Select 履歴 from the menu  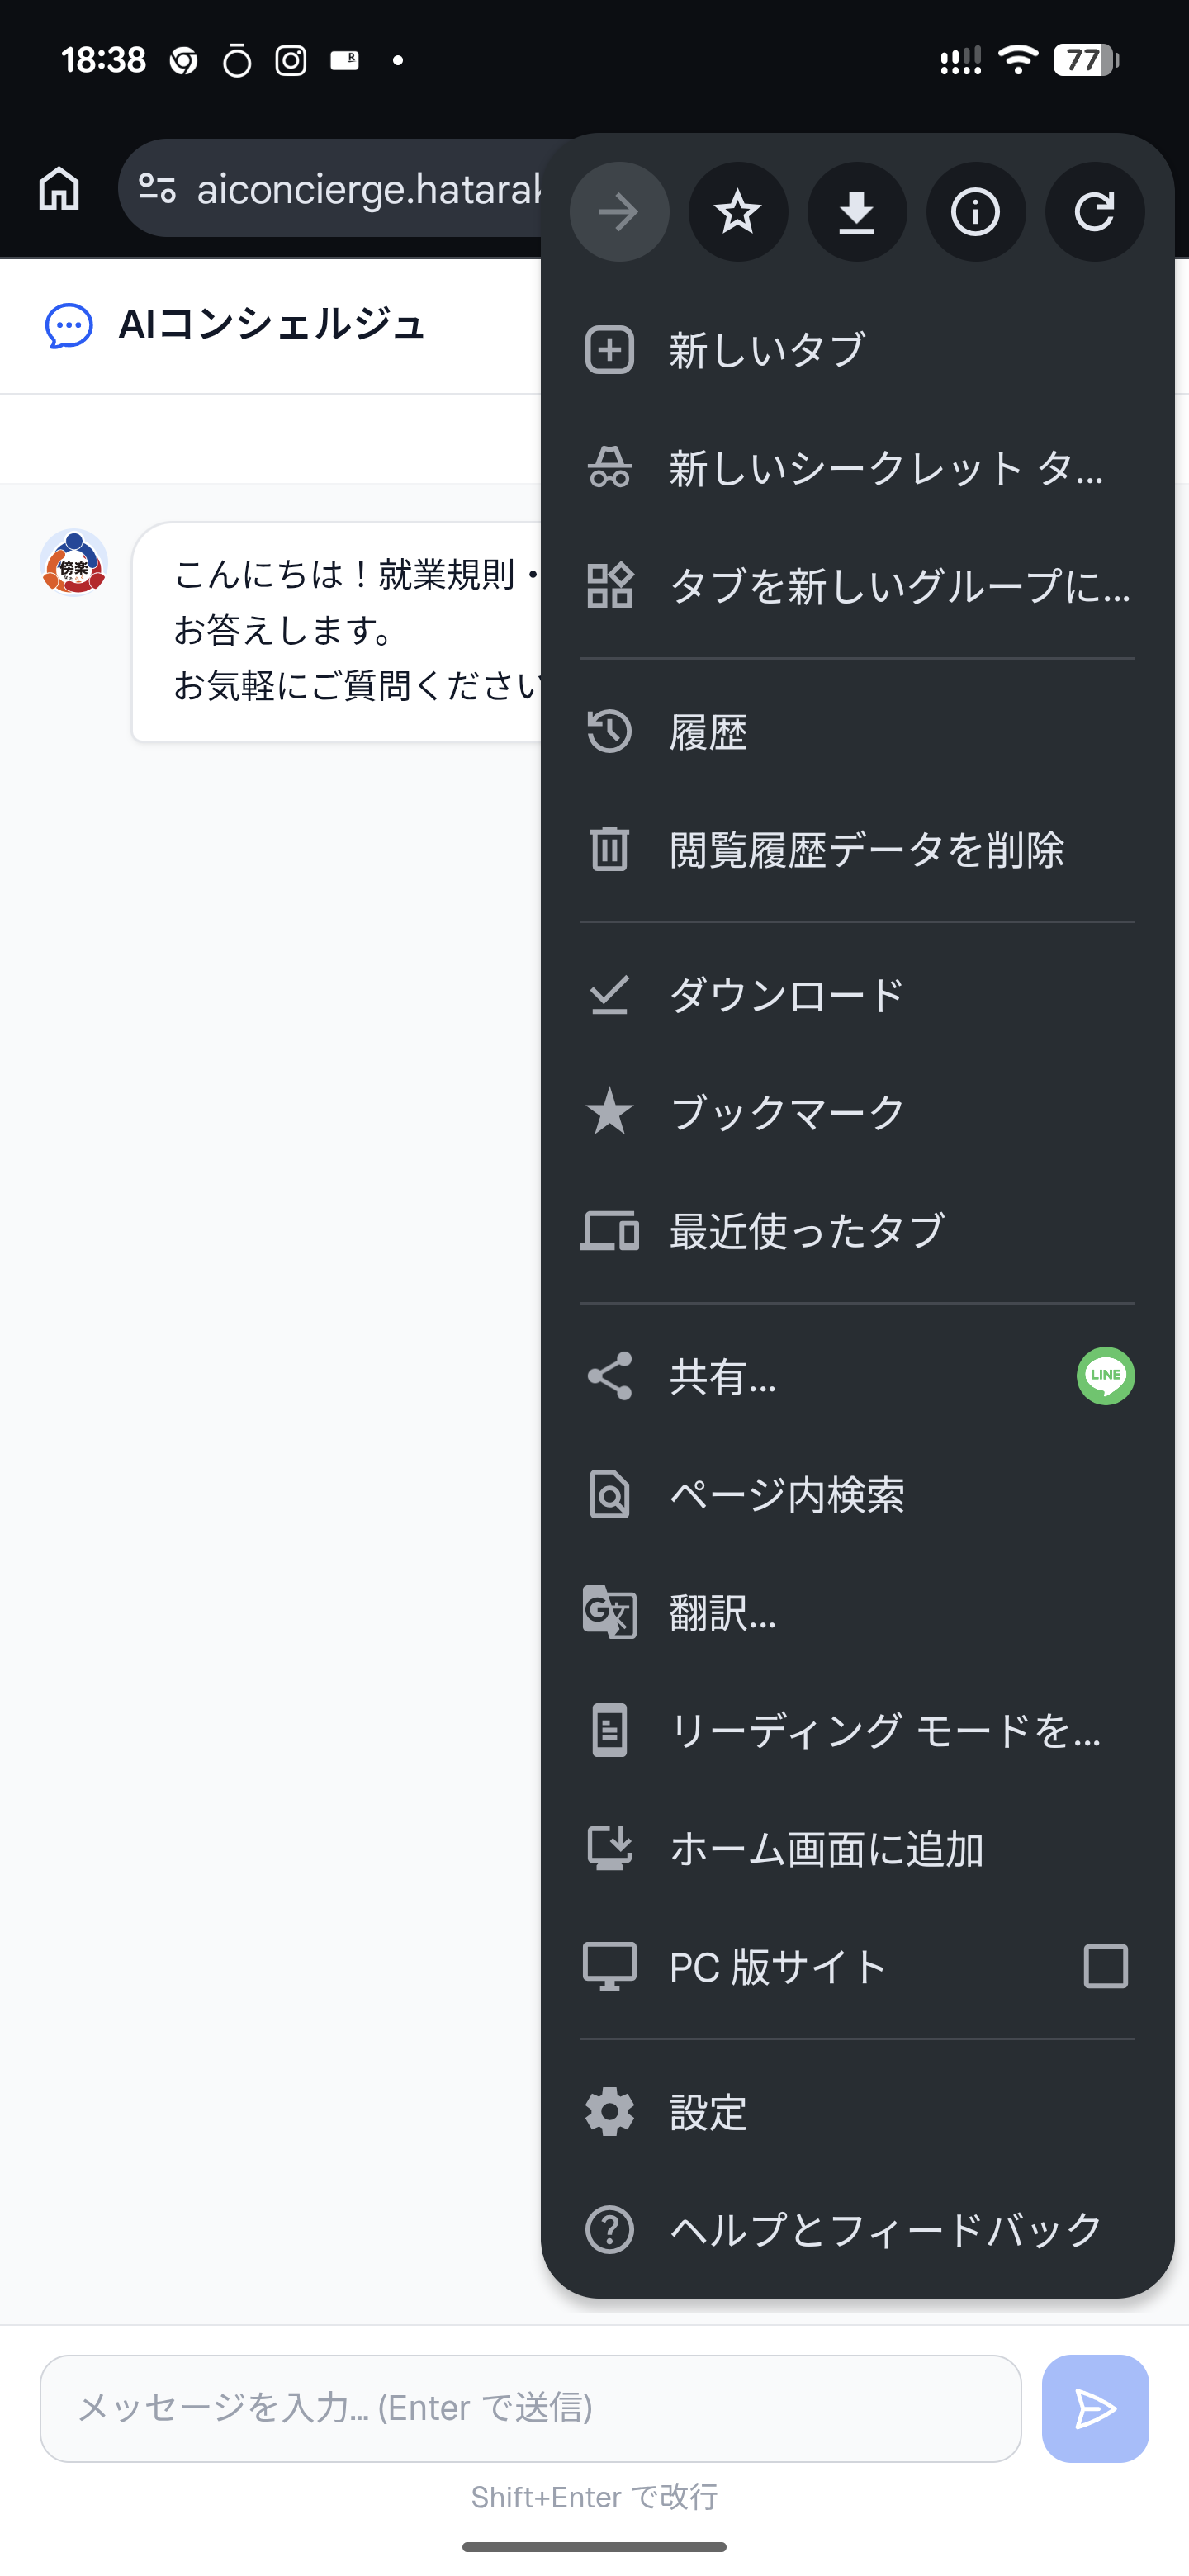[707, 731]
